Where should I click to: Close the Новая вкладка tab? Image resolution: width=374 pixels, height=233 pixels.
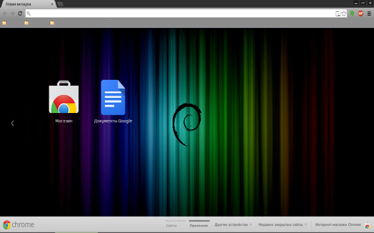click(x=52, y=4)
